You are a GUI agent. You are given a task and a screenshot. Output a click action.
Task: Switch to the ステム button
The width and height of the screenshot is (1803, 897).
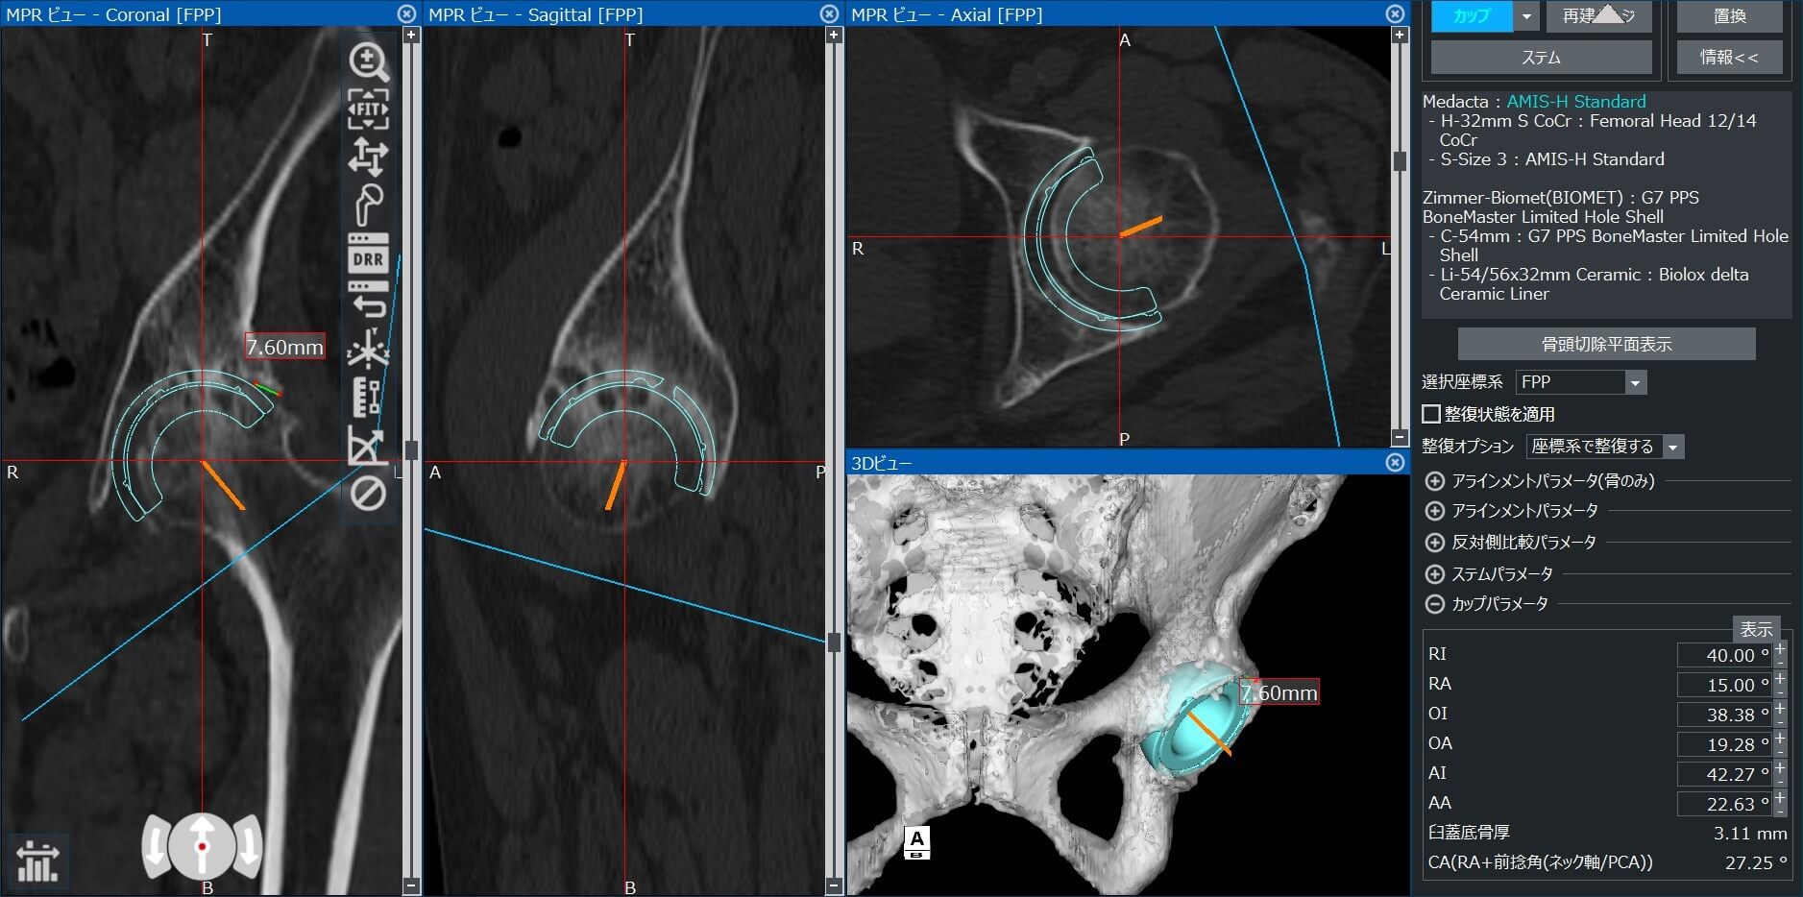(1541, 58)
